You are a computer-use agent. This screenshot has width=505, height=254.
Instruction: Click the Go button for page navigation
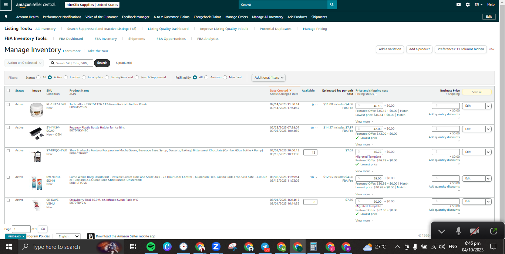click(43, 229)
